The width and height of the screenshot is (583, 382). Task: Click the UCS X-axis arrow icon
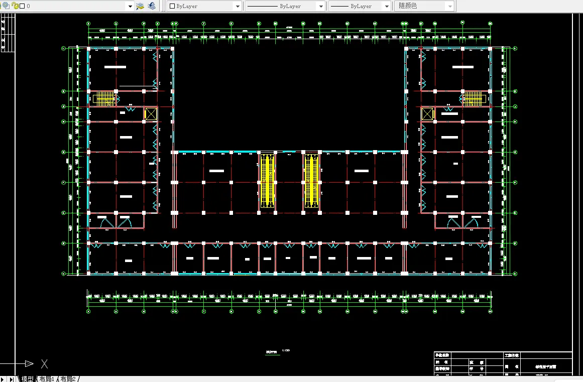tap(29, 363)
